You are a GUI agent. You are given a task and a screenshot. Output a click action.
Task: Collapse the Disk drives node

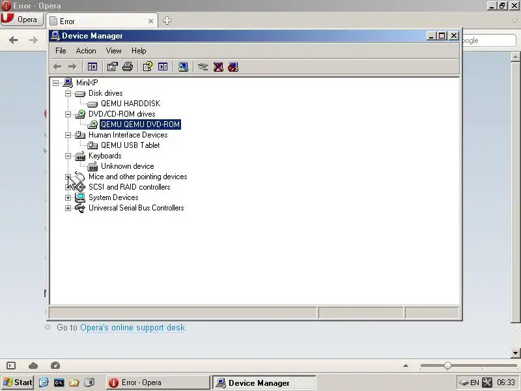pyautogui.click(x=68, y=93)
